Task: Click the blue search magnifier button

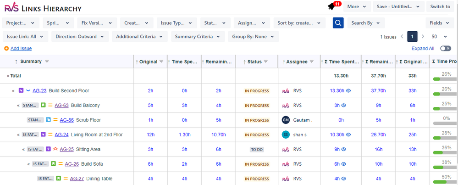Action: point(338,22)
